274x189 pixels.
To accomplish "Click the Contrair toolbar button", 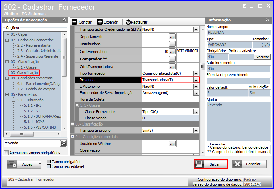I will tap(82, 22).
